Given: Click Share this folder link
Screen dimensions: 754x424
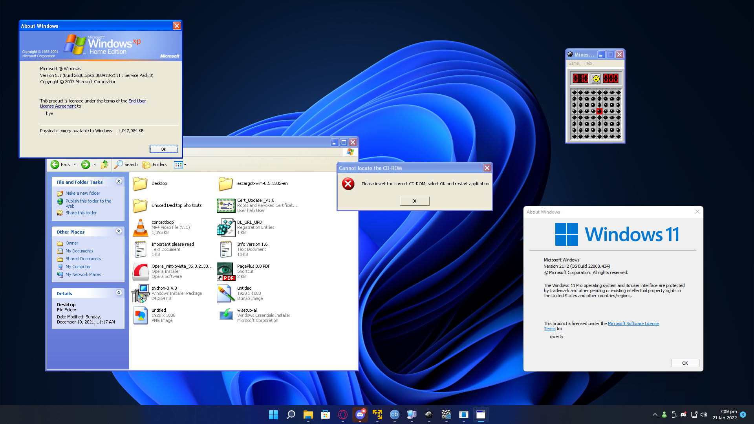Looking at the screenshot, I should tap(81, 213).
